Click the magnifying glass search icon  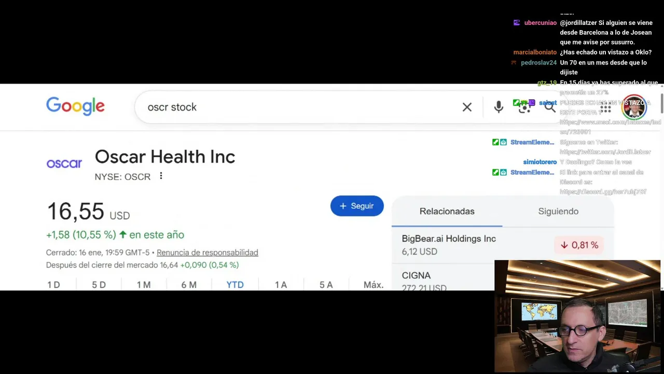tap(550, 107)
